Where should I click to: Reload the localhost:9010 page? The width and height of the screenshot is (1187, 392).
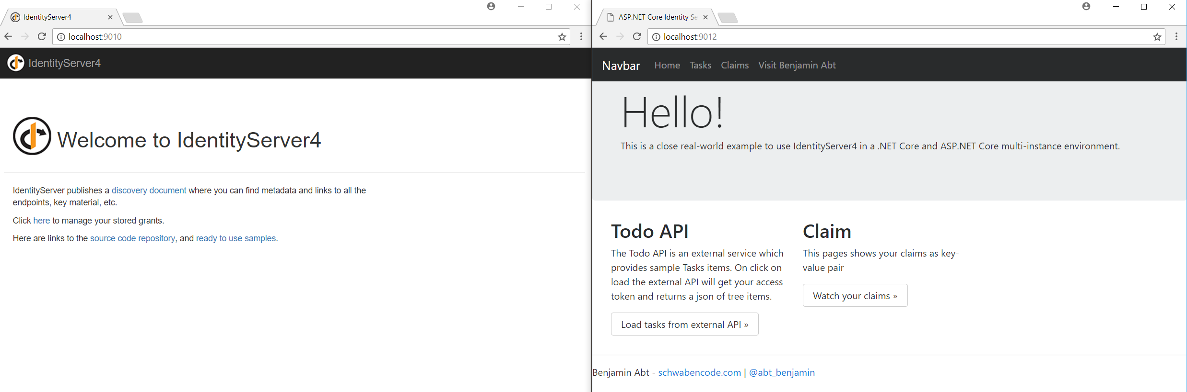tap(42, 36)
